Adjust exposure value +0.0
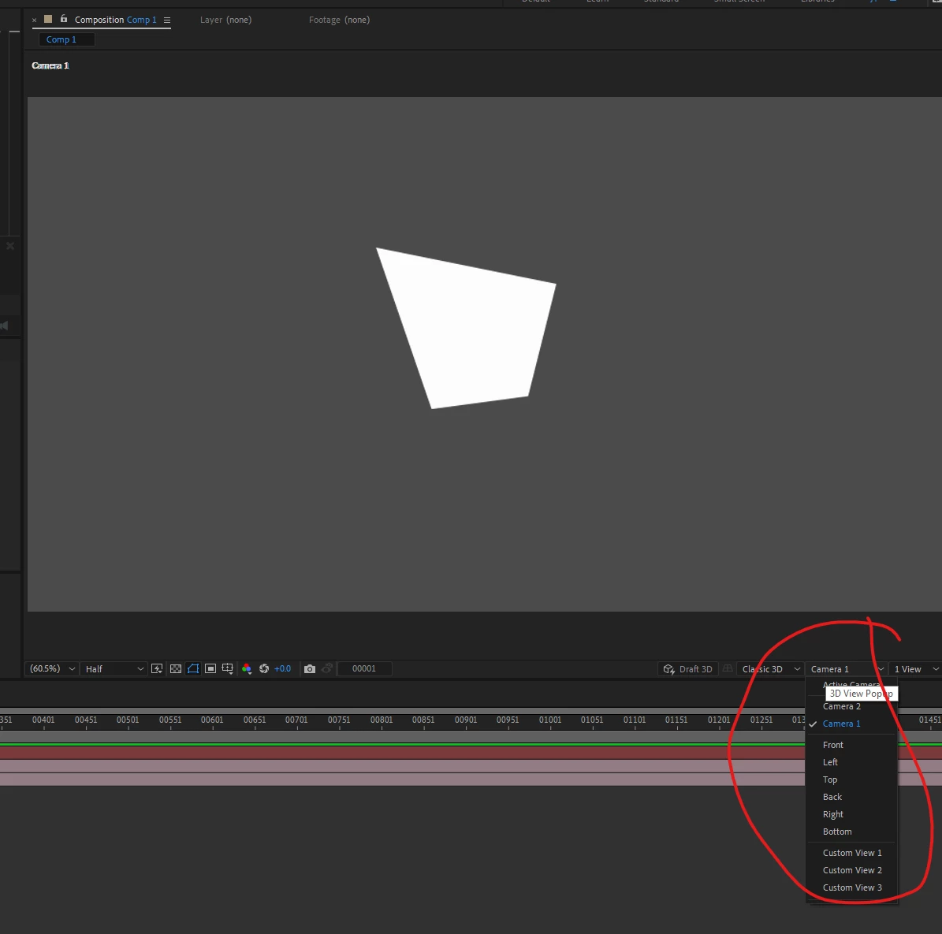This screenshot has height=934, width=942. [282, 668]
